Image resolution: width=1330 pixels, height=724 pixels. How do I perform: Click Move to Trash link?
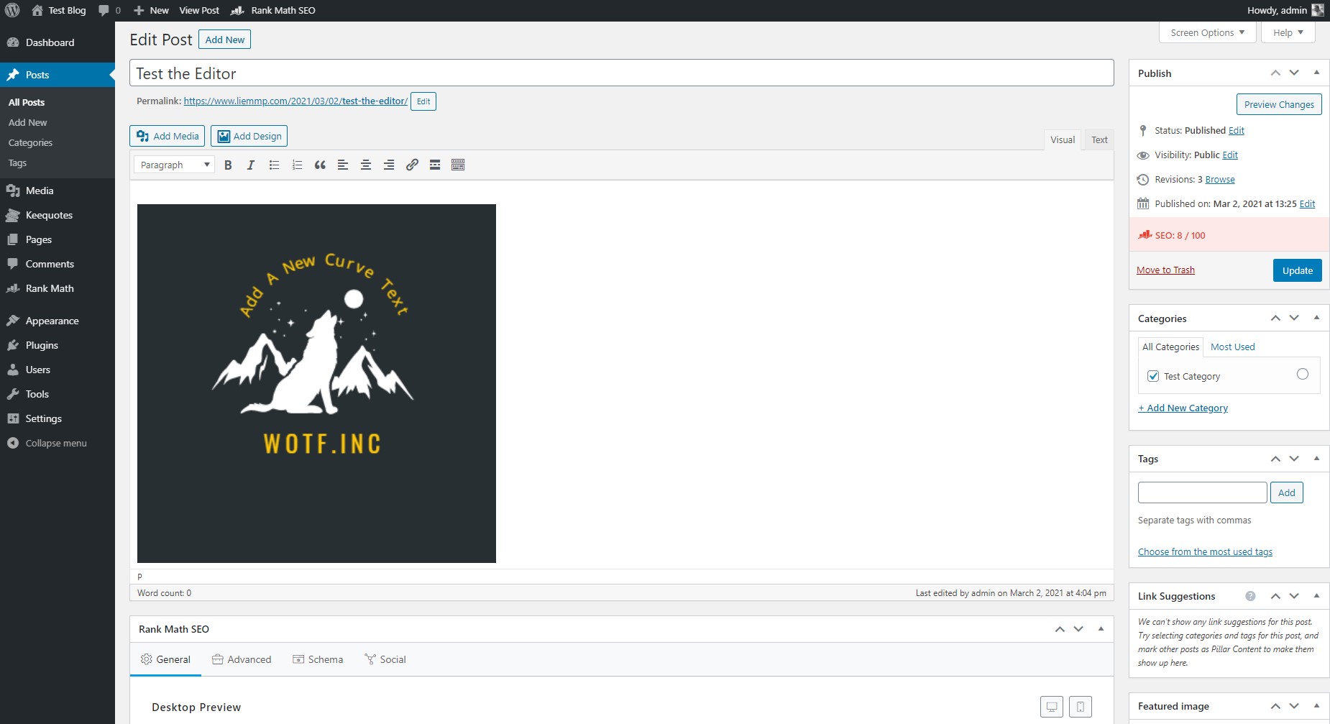click(1165, 270)
